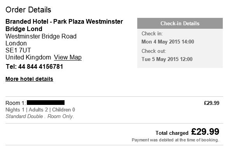Image resolution: width=229 pixels, height=148 pixels.
Task: Click the redacted guest name bar
Action: pos(46,103)
